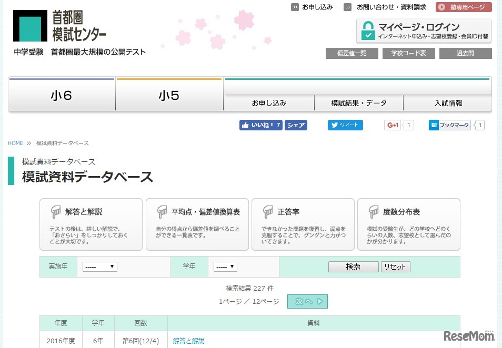This screenshot has width=502, height=348.
Task: Click the 首都圏模試センター logo
Action: pyautogui.click(x=59, y=26)
